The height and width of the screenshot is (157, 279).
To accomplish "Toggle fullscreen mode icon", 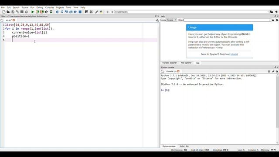I will 91,12.
